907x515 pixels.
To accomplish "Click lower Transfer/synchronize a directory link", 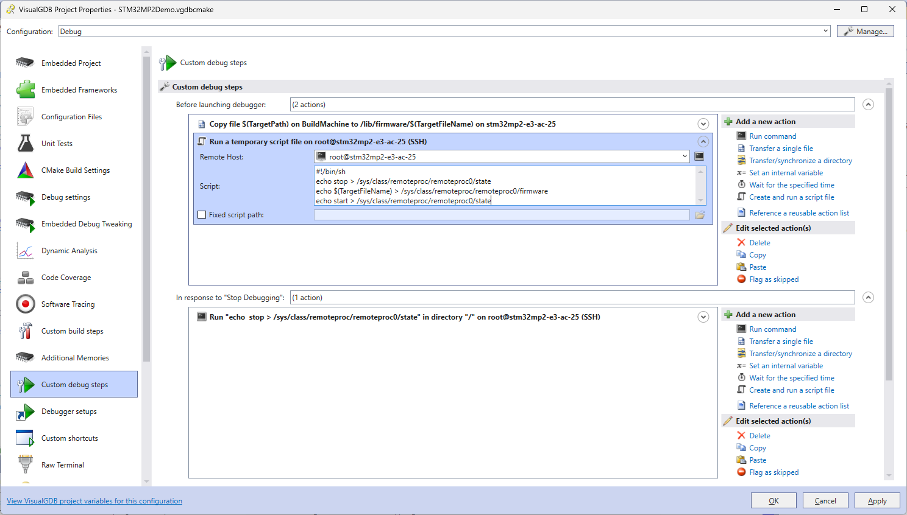I will 800,354.
